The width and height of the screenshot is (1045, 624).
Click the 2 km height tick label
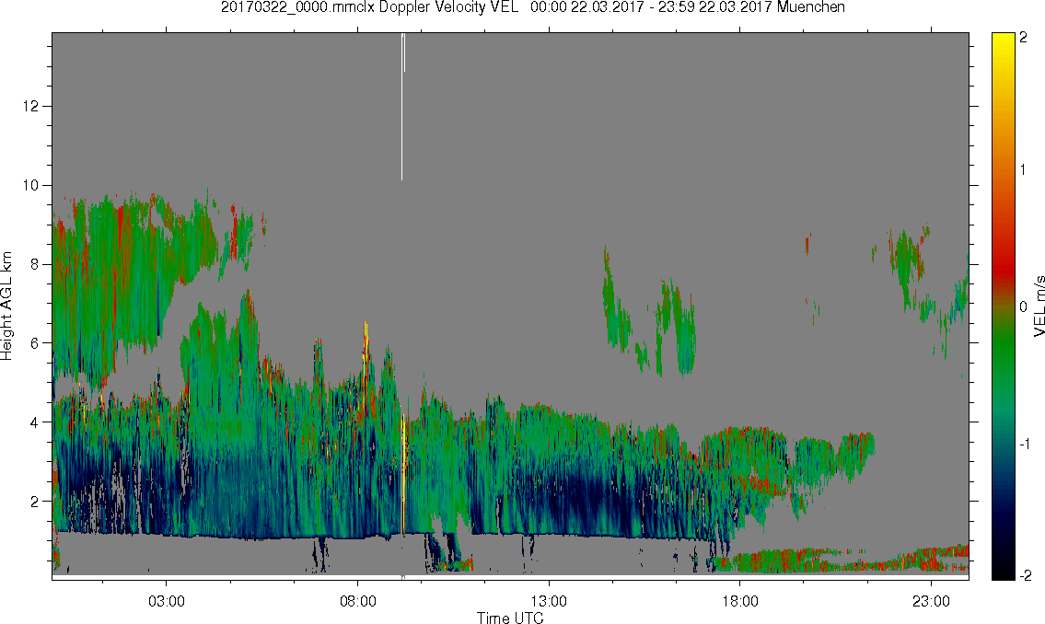(35, 501)
